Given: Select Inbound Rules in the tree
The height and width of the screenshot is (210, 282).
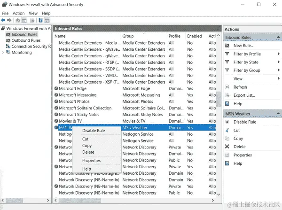Looking at the screenshot, I should point(24,34).
